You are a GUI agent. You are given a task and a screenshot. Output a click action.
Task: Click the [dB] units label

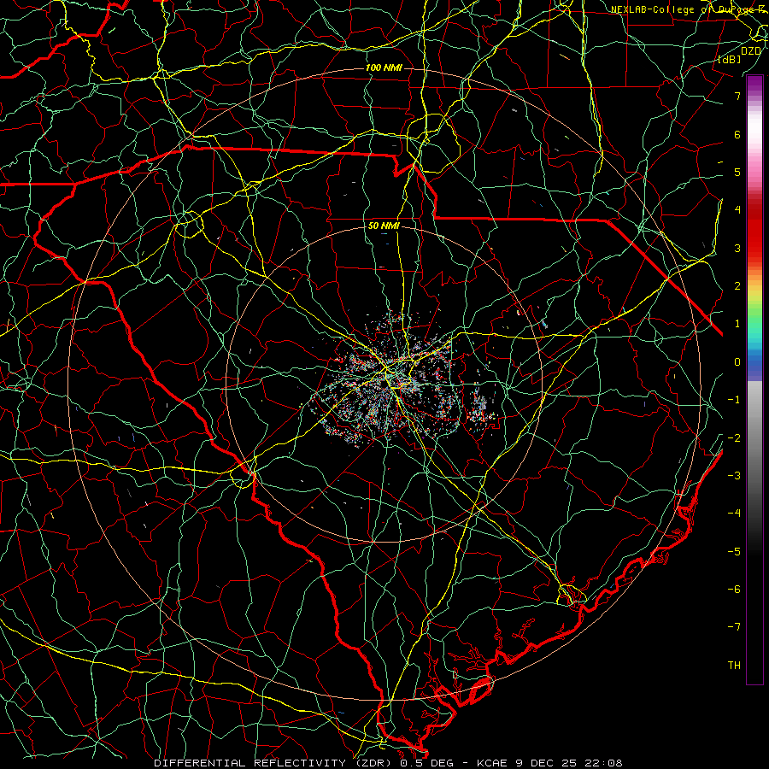pyautogui.click(x=730, y=59)
